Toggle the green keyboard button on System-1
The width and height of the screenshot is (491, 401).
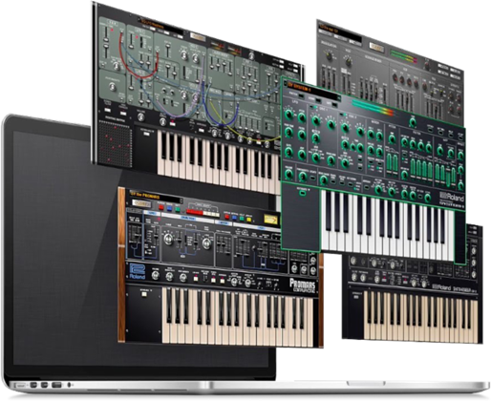(x=303, y=193)
